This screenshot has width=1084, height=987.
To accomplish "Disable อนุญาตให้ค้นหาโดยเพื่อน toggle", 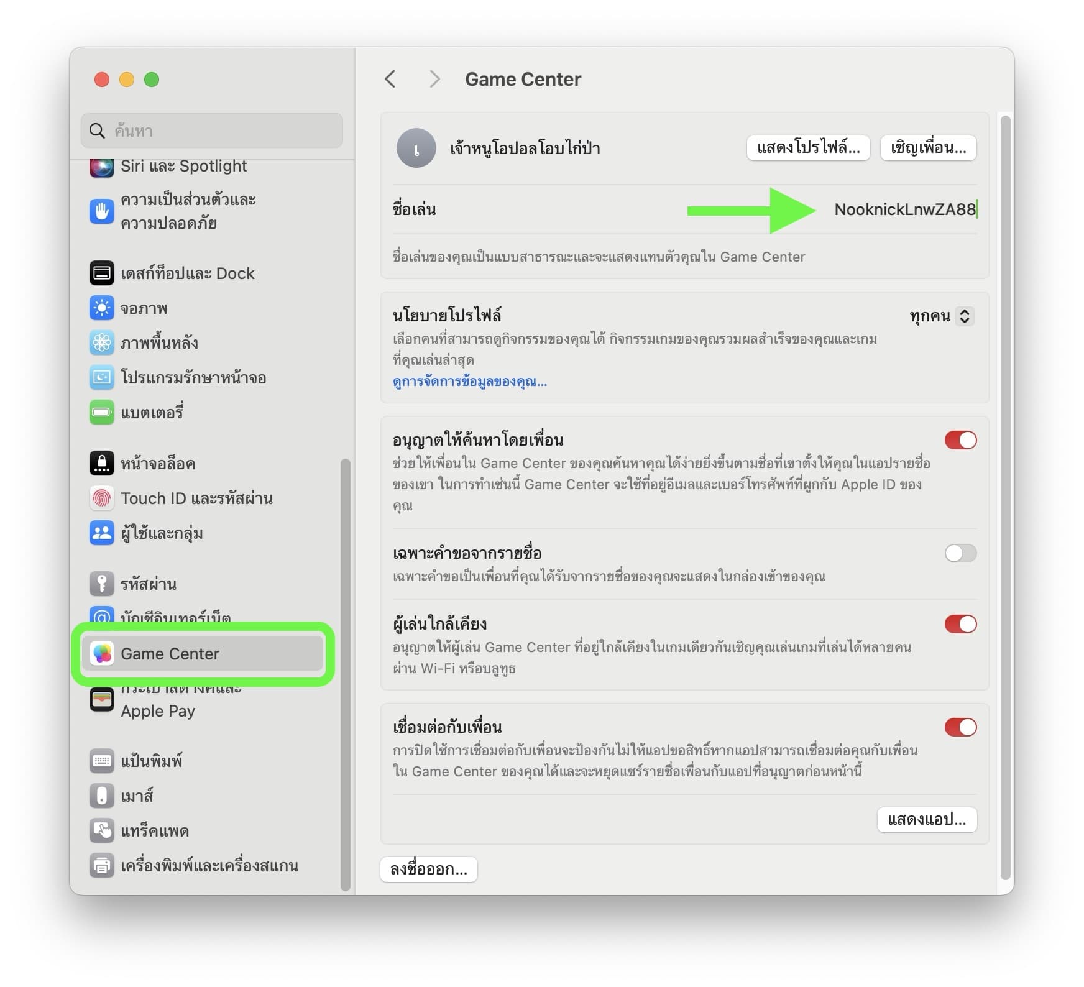I will [x=960, y=440].
